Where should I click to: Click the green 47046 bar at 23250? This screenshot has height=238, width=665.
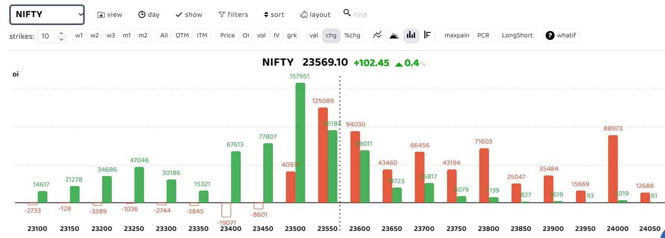[139, 185]
